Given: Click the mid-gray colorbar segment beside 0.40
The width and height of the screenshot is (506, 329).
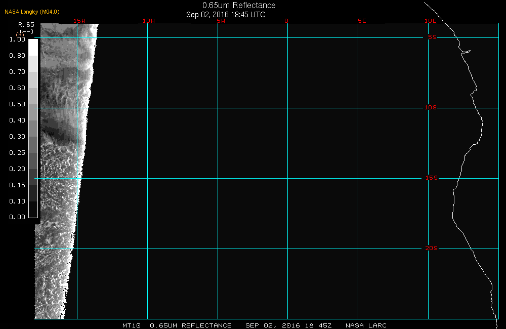Looking at the screenshot, I should (x=33, y=128).
